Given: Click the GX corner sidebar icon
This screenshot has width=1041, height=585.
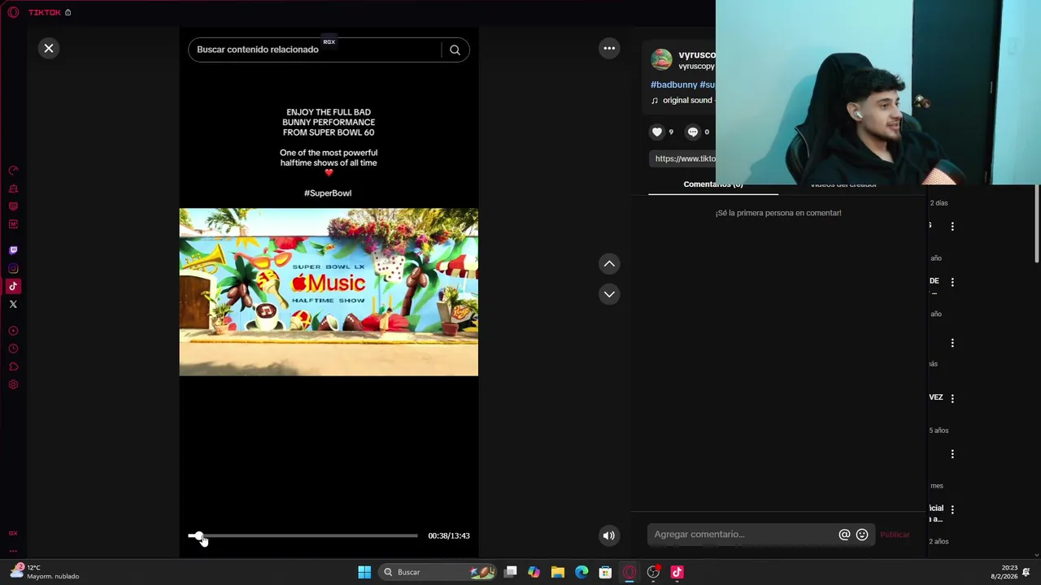Looking at the screenshot, I should coord(13,533).
